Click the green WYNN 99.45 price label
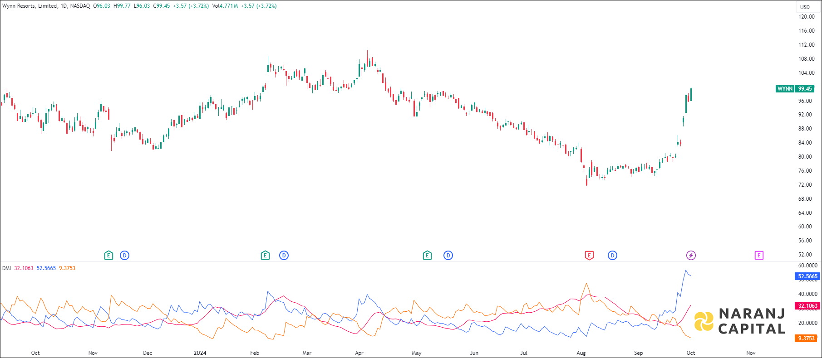Viewport: 822px width, 358px height. pos(795,89)
